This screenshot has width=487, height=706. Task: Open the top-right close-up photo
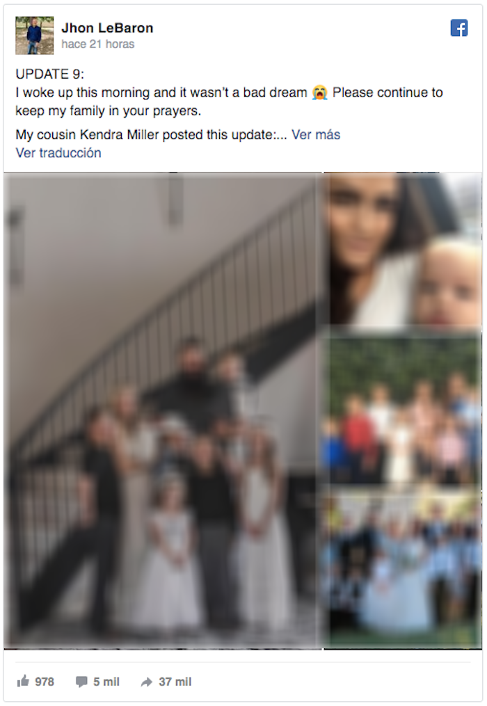[x=403, y=250]
